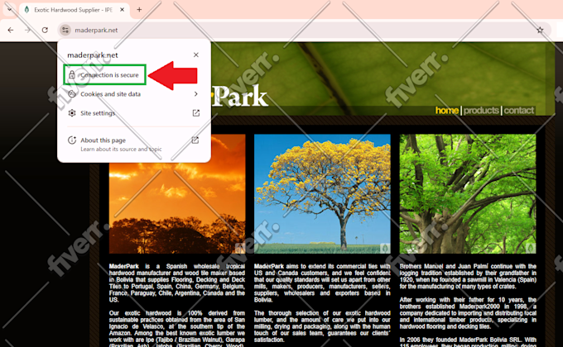Click the maderpark.net heading in popup
The height and width of the screenshot is (347, 563).
tap(93, 55)
